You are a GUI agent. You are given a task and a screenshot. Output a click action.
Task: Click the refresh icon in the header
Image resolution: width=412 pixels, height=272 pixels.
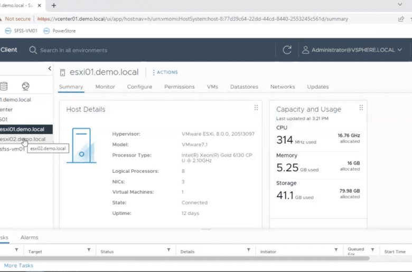pos(287,50)
